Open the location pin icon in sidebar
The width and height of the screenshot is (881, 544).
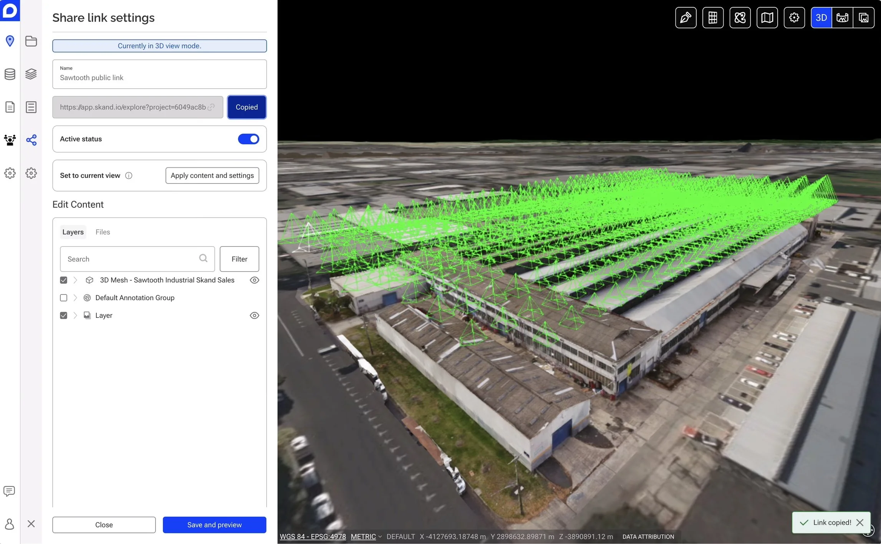(x=10, y=41)
